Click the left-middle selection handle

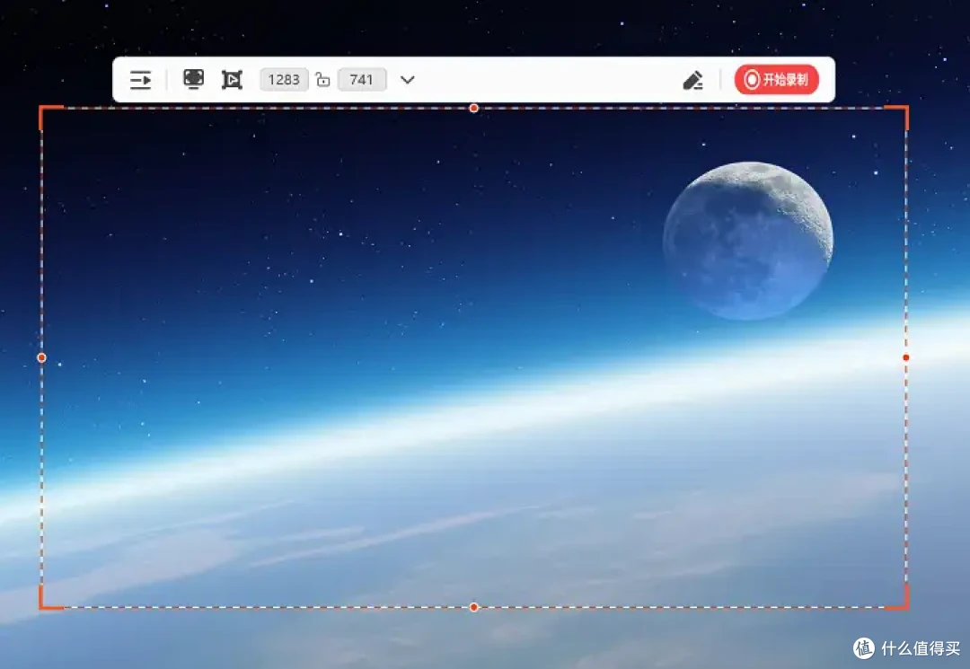[x=41, y=357]
